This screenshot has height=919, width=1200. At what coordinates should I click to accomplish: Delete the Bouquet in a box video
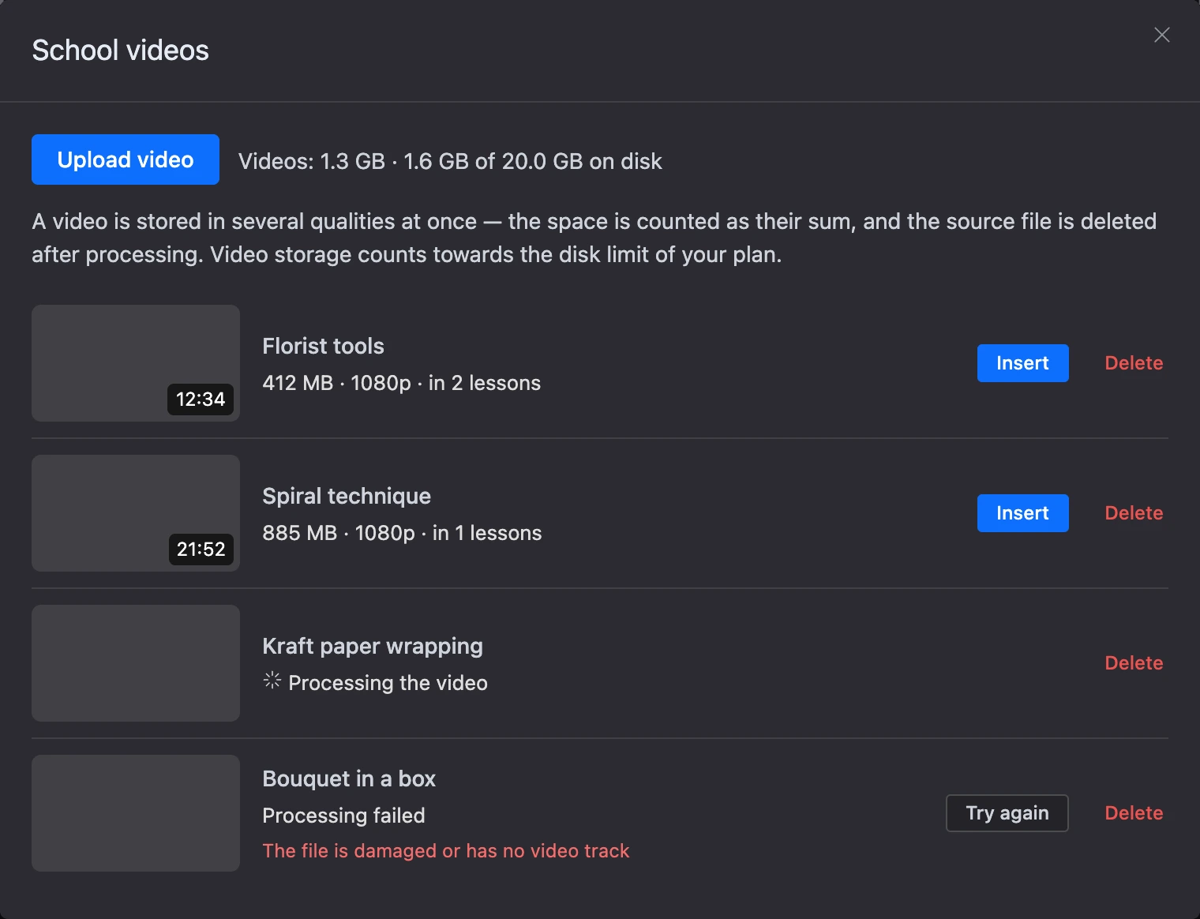tap(1134, 813)
